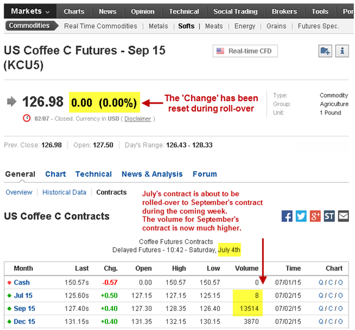
Task: Open the Disclaimer link
Action: 138,119
